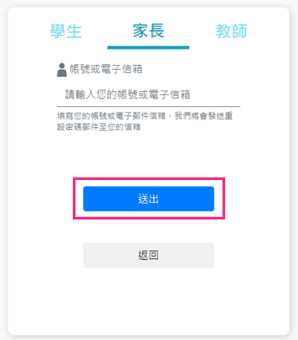Click the empty space between 送出 and 返回

[148, 231]
